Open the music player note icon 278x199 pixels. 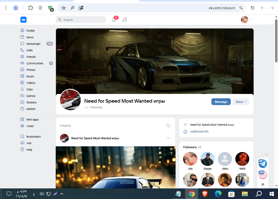pos(124,20)
